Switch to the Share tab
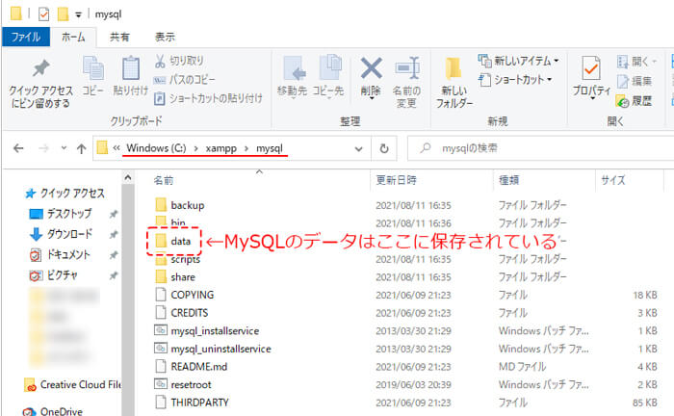The image size is (674, 416). point(119,37)
